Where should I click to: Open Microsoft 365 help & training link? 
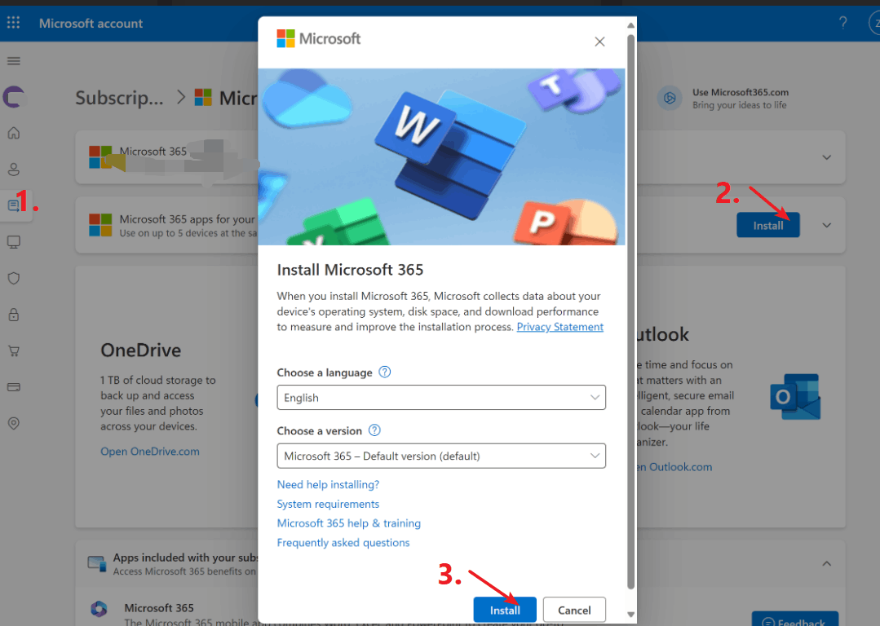coord(348,522)
